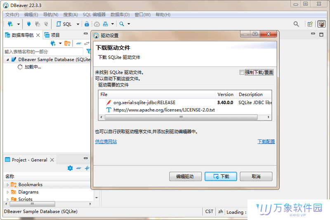Open the dashboard gauge icon in the toolbar
Screen dimensions: 330x220
coord(97,24)
